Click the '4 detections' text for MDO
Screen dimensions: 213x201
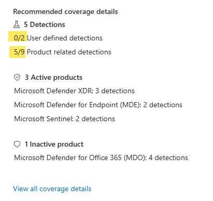pos(168,157)
